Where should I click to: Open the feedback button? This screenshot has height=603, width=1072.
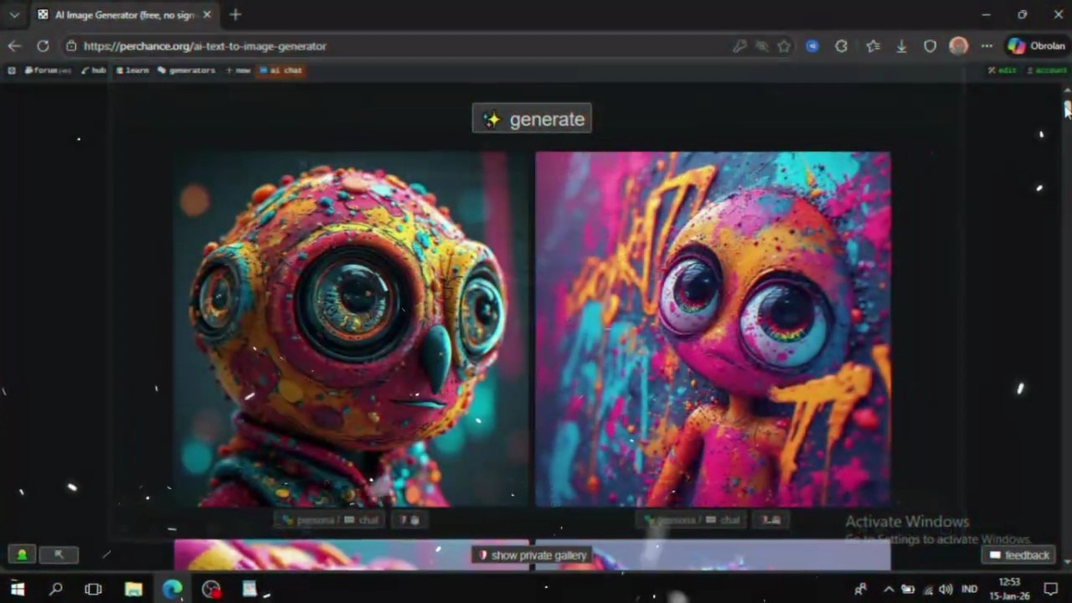tap(1019, 555)
